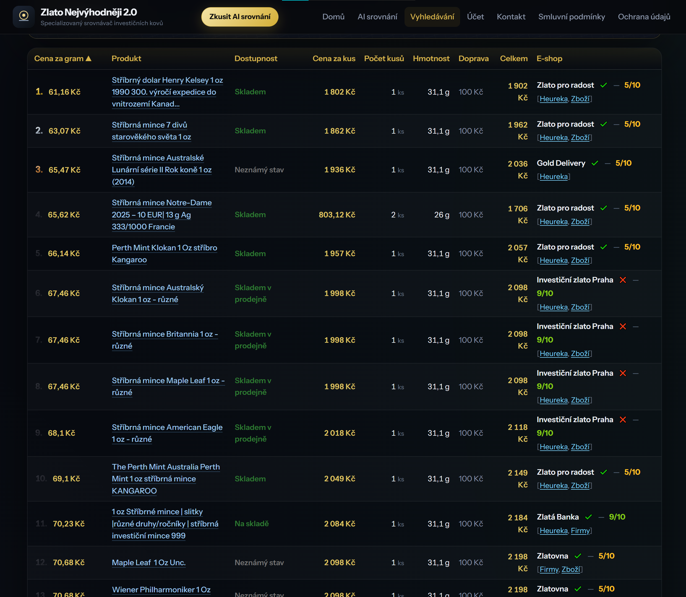Open the Kontakt page
Image resolution: width=686 pixels, height=597 pixels.
coord(511,17)
